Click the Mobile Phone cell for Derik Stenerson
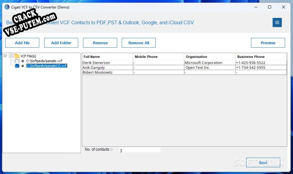Screen dimensions: 293x174 point(158,63)
